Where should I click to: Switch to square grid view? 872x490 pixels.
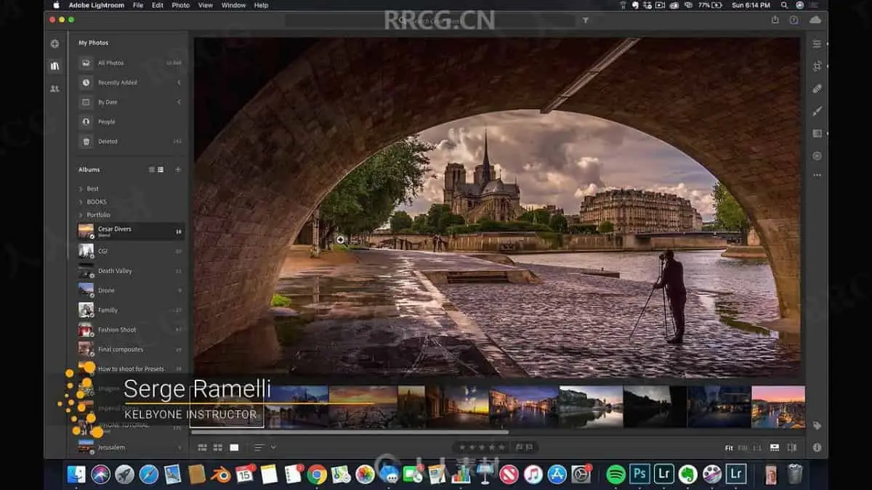(218, 447)
